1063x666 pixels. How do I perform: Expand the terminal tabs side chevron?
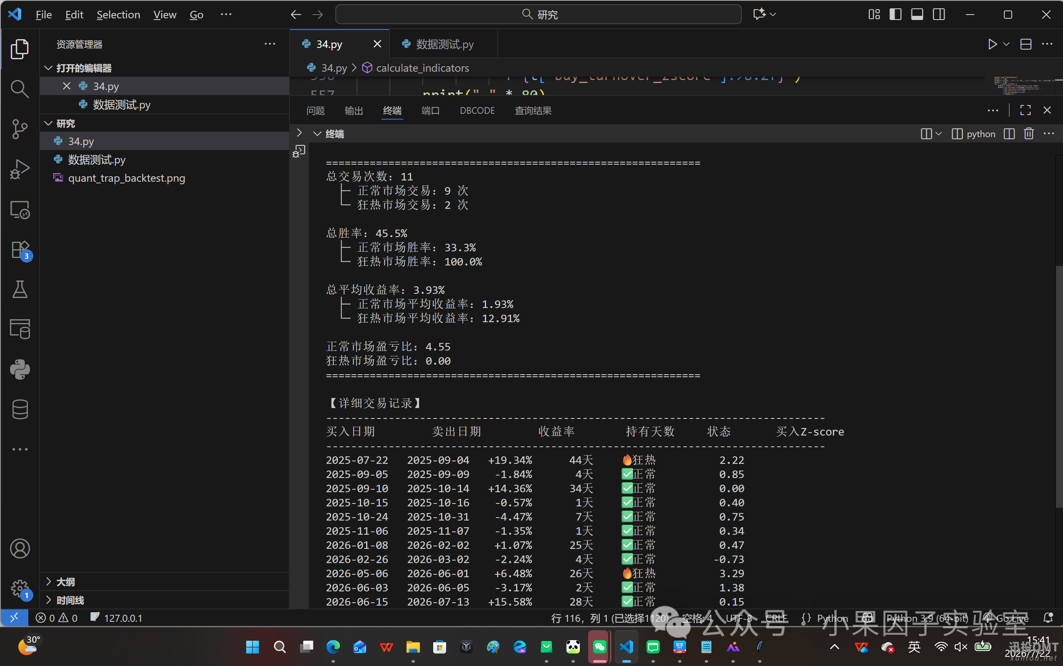[x=299, y=133]
